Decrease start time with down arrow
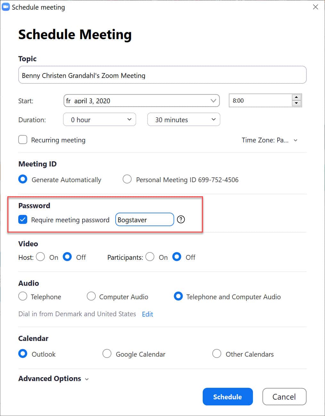 [297, 103]
